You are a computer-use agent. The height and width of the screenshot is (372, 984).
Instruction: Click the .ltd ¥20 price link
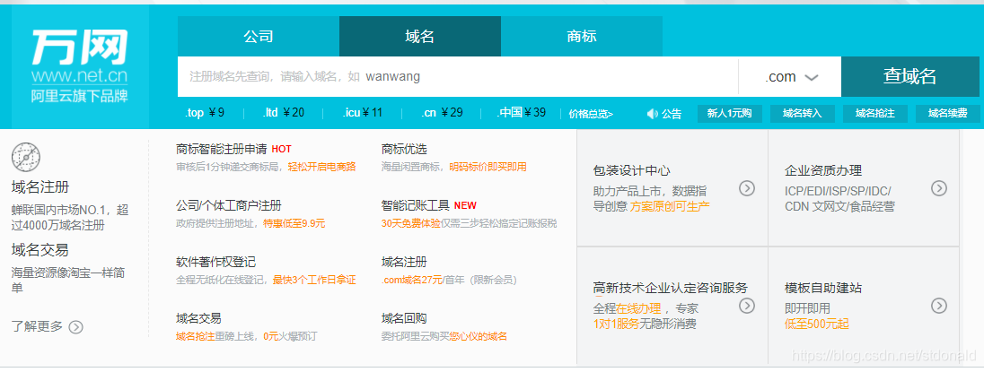pos(284,113)
